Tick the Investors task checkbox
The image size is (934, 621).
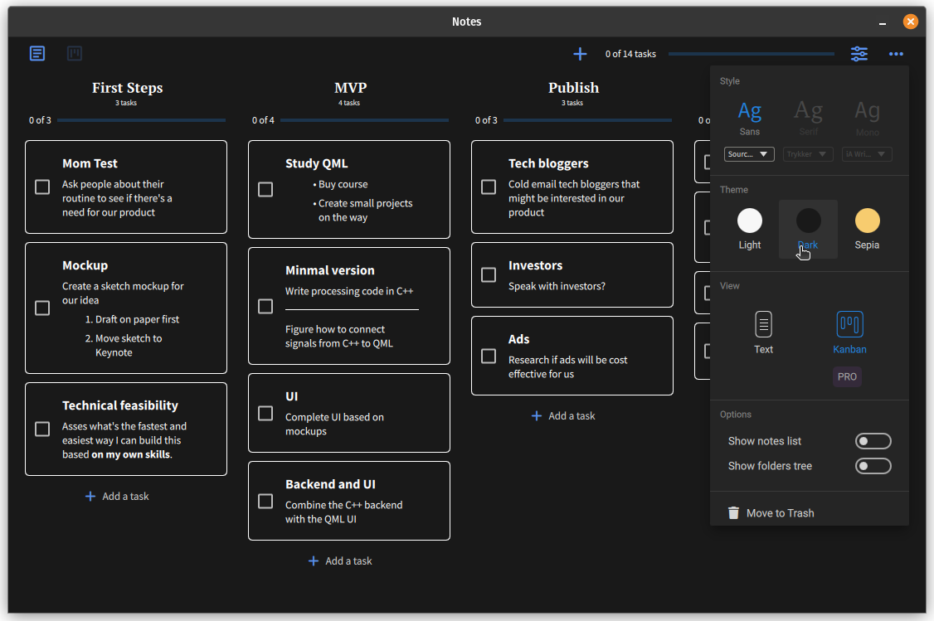[489, 275]
